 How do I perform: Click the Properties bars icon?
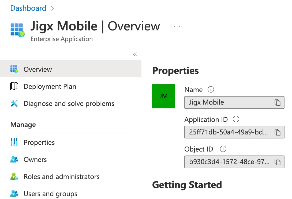(x=14, y=142)
